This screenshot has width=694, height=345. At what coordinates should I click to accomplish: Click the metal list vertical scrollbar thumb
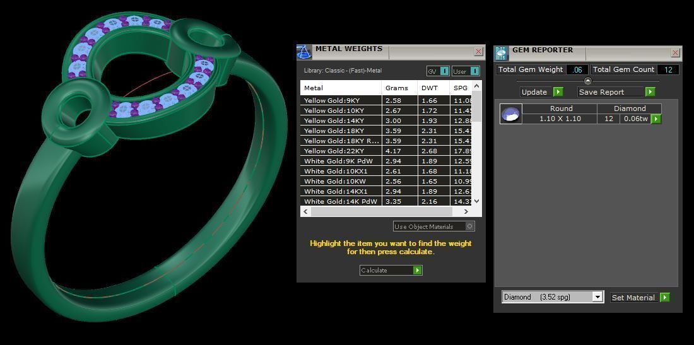(x=476, y=106)
